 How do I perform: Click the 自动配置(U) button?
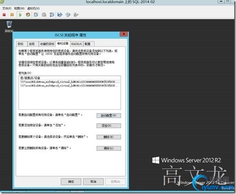[x=109, y=116]
